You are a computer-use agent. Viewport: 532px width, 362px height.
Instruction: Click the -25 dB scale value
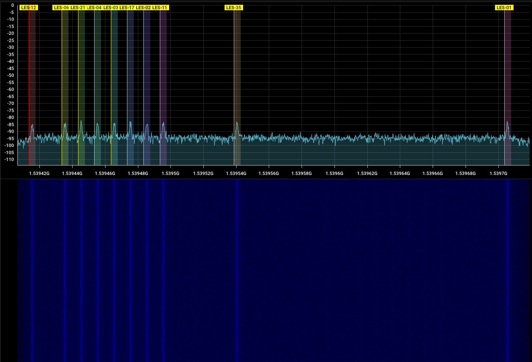11,40
